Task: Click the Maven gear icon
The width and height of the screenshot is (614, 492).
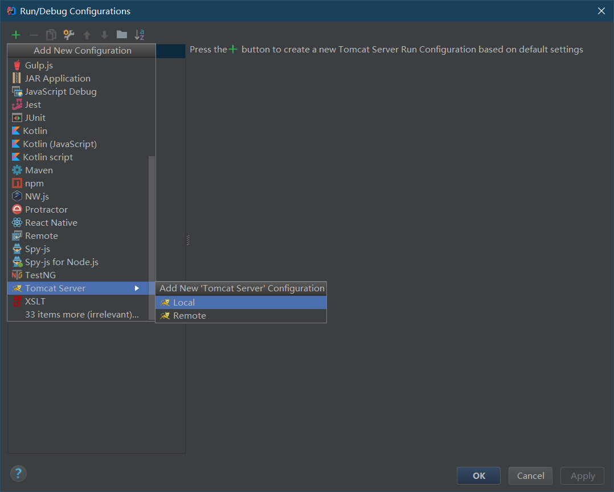Action: point(17,170)
